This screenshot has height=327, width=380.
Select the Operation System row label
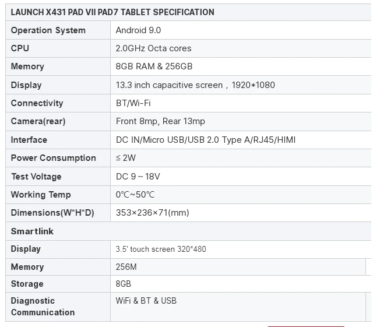click(x=48, y=30)
